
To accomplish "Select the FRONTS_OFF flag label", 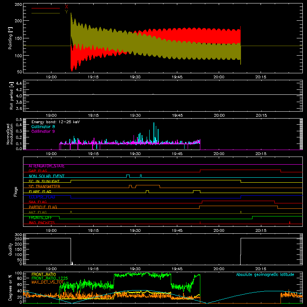I will point(40,218).
